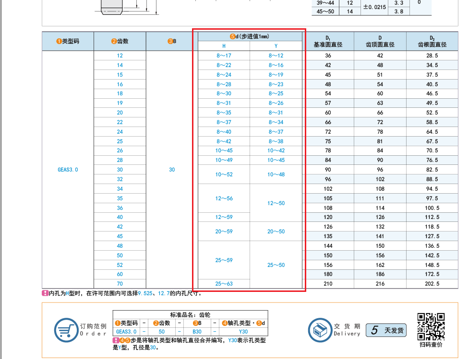Click the QR code for price lookup
This screenshot has width=468, height=359.
click(x=431, y=326)
